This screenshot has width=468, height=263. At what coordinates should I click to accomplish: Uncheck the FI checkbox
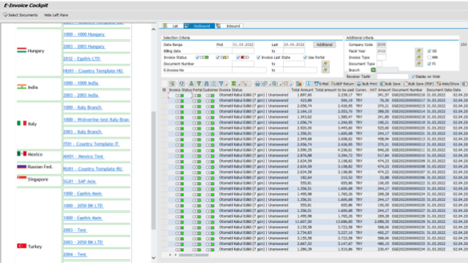coord(429,64)
